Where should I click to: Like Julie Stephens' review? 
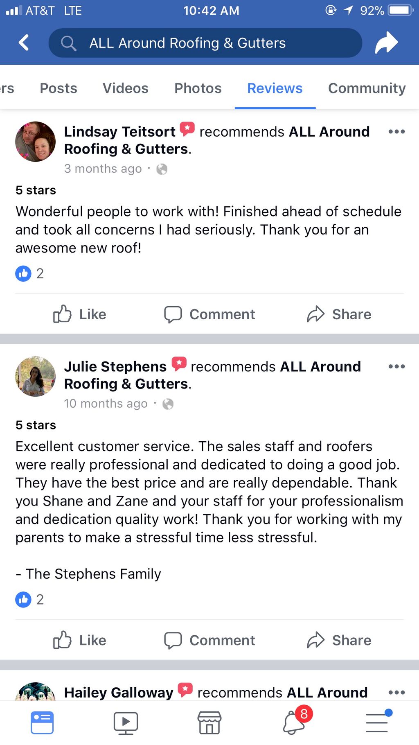(x=80, y=640)
